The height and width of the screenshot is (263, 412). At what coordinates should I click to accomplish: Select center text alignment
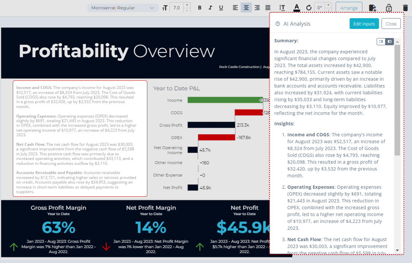(246, 8)
